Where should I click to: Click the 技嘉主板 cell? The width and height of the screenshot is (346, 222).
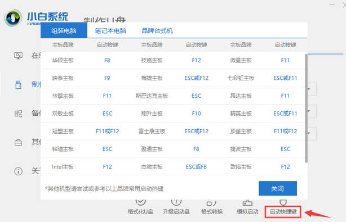click(x=152, y=60)
